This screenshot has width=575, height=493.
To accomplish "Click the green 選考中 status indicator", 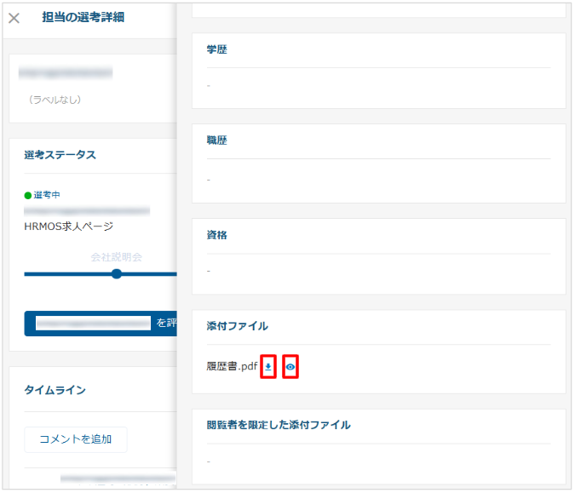I will [x=43, y=195].
